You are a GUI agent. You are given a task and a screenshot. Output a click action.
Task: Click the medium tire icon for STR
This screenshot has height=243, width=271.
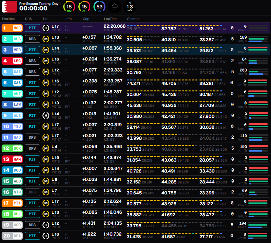pyautogui.click(x=46, y=192)
